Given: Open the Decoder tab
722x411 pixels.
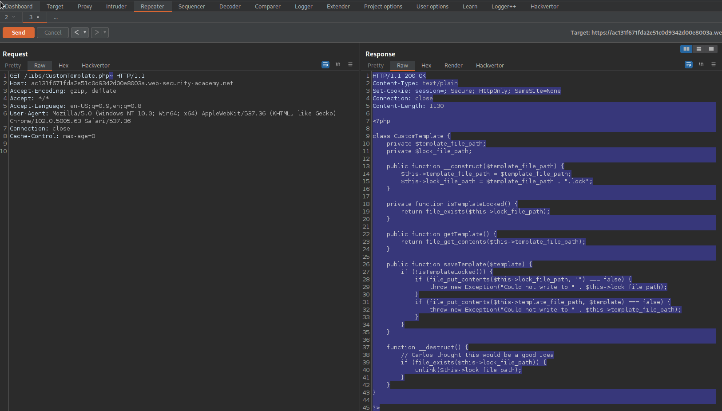Looking at the screenshot, I should point(230,6).
